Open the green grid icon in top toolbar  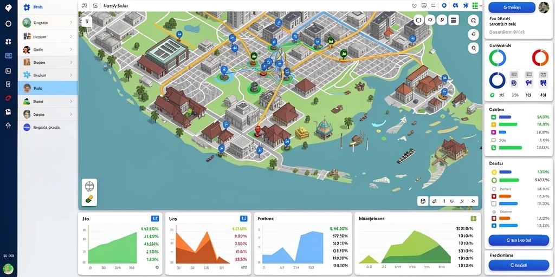pos(475,5)
